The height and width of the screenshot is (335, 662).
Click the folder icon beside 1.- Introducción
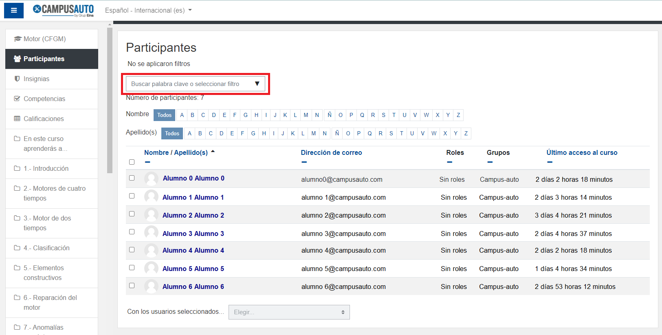[x=17, y=168]
